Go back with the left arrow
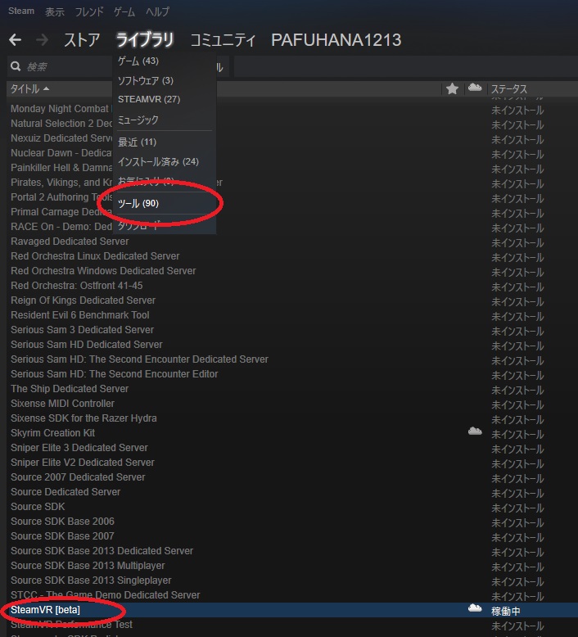 [x=16, y=40]
